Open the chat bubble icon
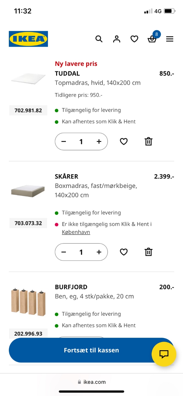This screenshot has height=396, width=183. tap(164, 354)
